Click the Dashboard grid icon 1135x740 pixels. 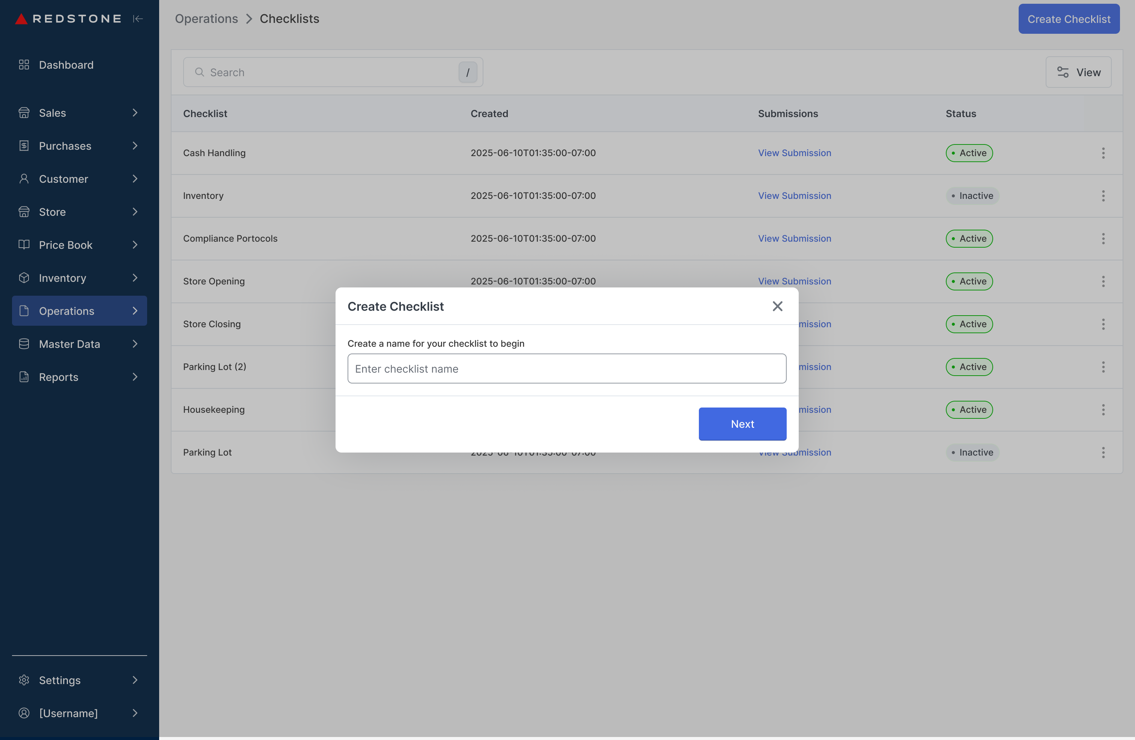click(x=24, y=65)
